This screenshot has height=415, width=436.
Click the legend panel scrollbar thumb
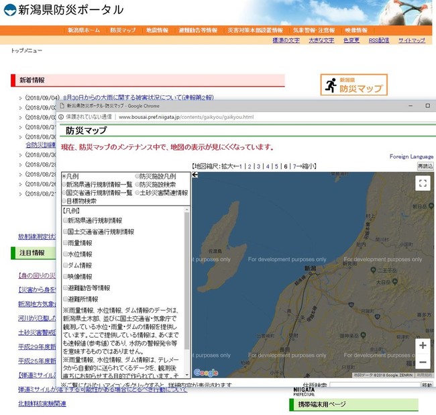(187, 281)
